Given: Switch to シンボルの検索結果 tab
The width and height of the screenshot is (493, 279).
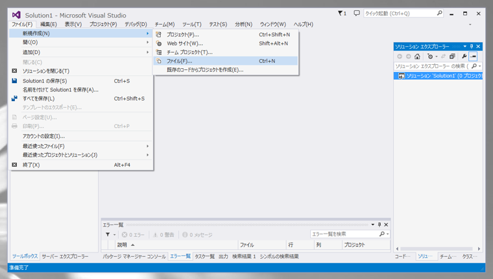Looking at the screenshot, I should [279, 257].
